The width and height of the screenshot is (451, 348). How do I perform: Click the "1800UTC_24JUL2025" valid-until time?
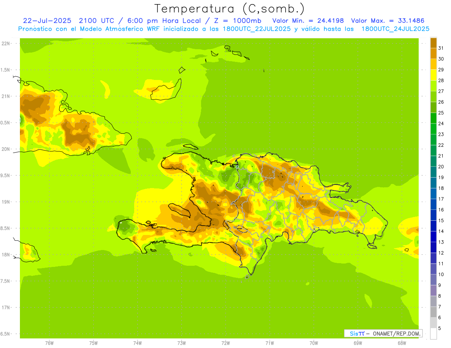pyautogui.click(x=395, y=29)
